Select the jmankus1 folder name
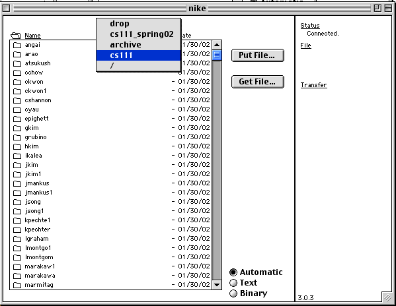This screenshot has height=306, width=396. coord(38,193)
